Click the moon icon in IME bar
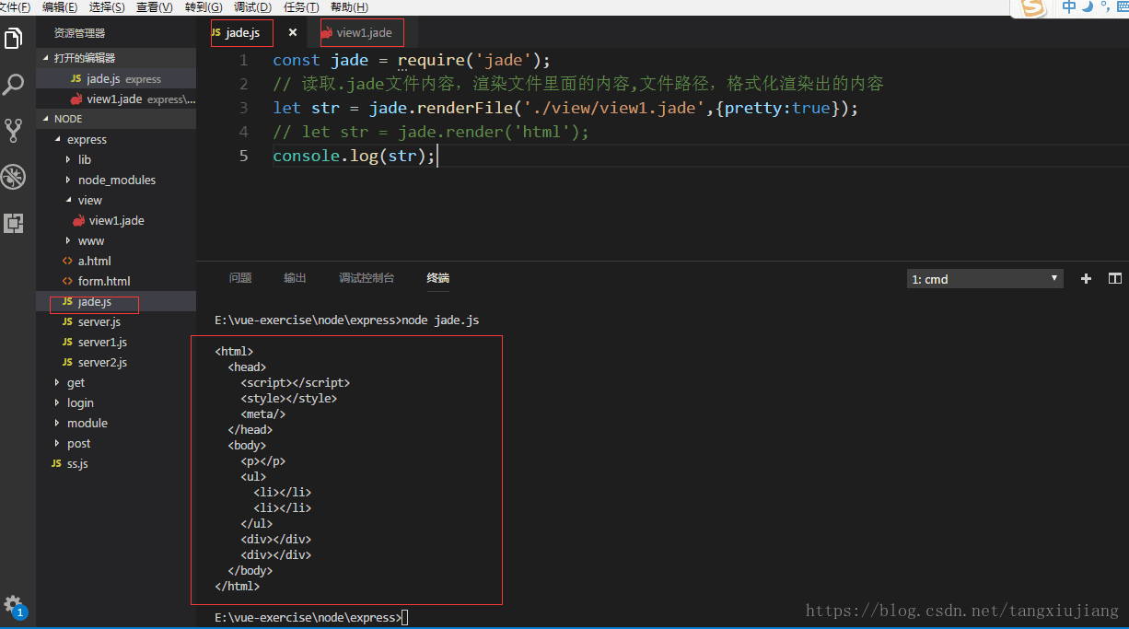The image size is (1129, 629). point(1087,7)
